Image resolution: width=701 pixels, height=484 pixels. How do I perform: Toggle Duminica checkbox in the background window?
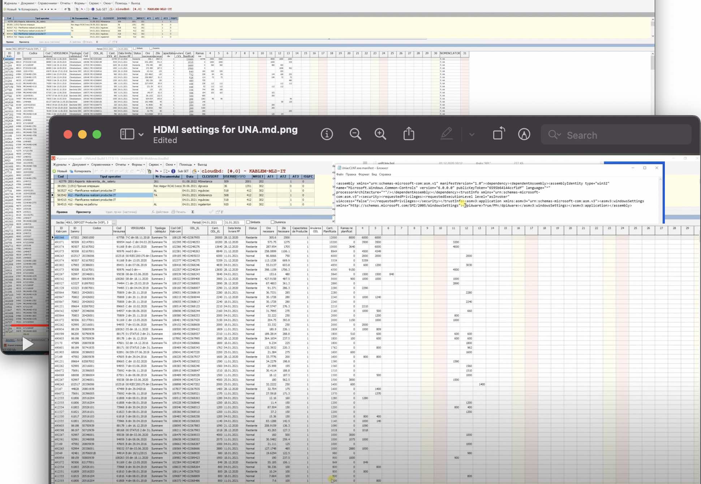point(151,48)
